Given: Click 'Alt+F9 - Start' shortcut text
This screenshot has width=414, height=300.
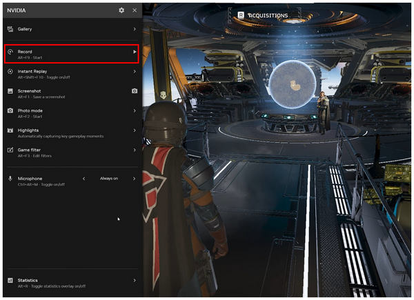Looking at the screenshot, I should click(30, 57).
